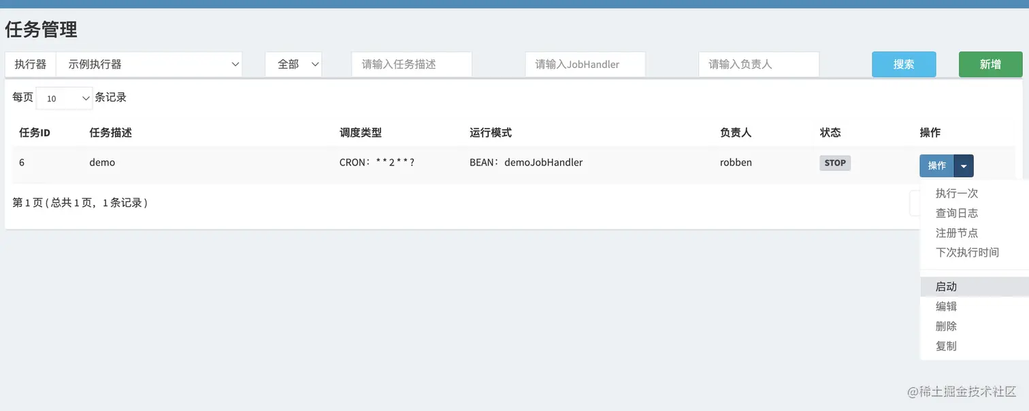Click task ID 6 cell
1029x411 pixels.
tap(22, 163)
